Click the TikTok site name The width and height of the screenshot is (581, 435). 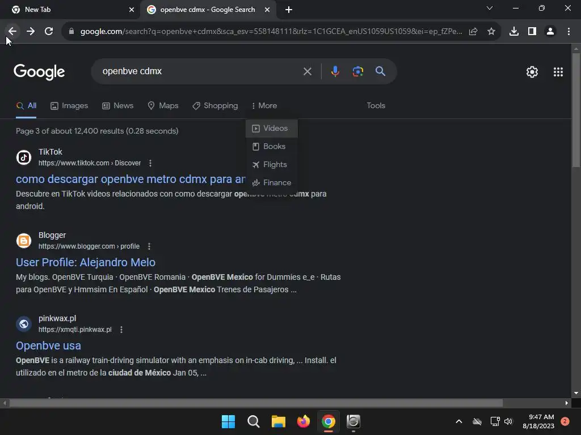tap(50, 152)
